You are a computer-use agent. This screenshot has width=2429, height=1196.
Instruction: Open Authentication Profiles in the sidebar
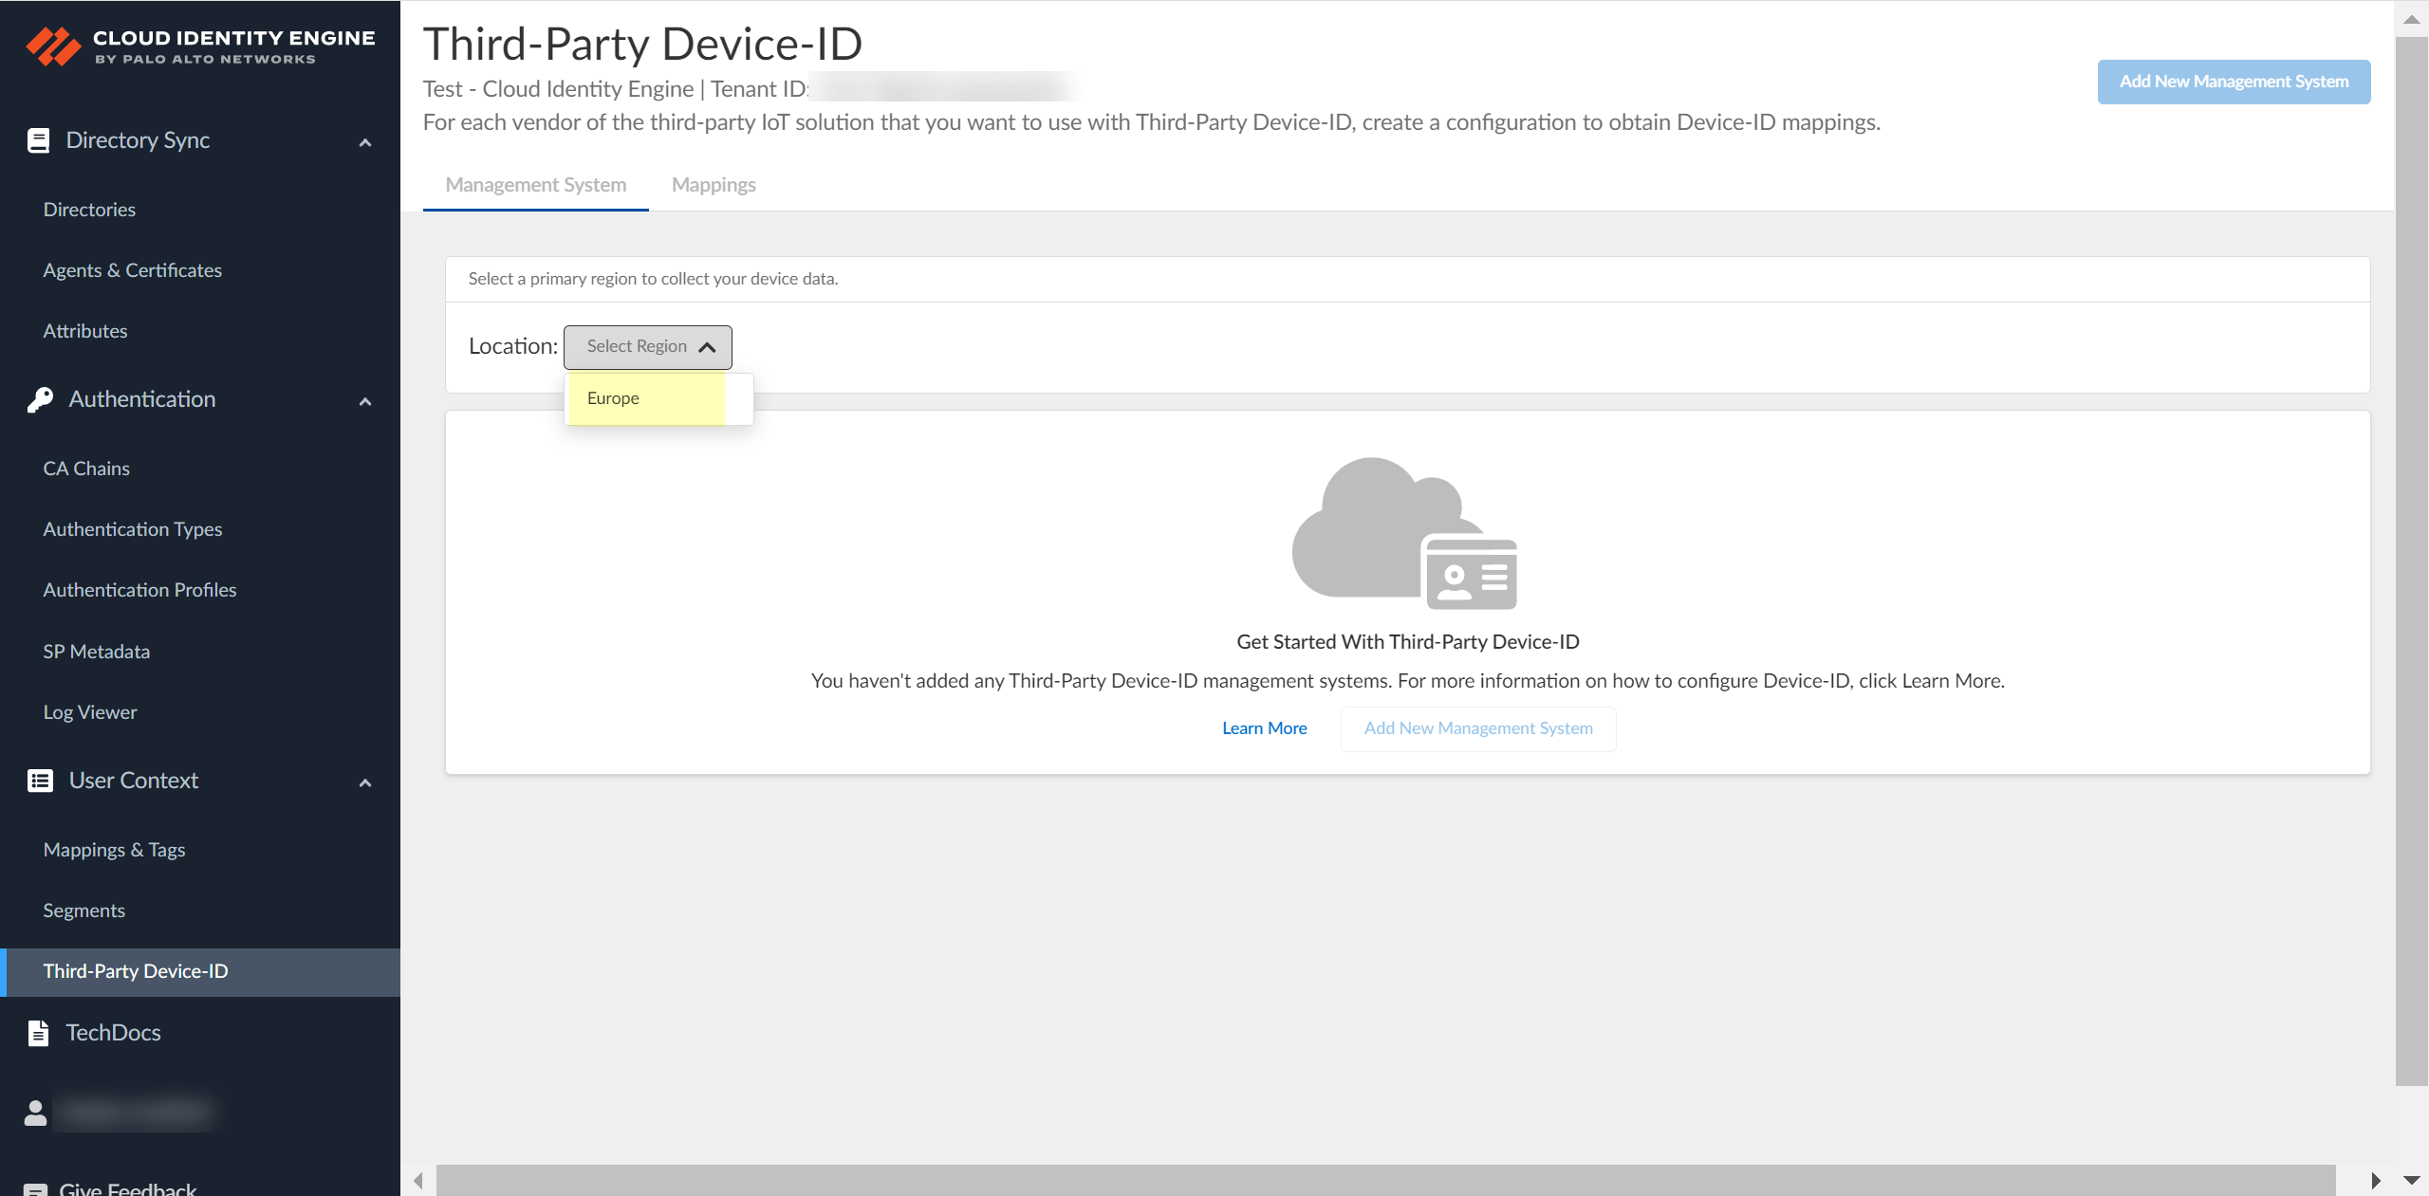(139, 590)
